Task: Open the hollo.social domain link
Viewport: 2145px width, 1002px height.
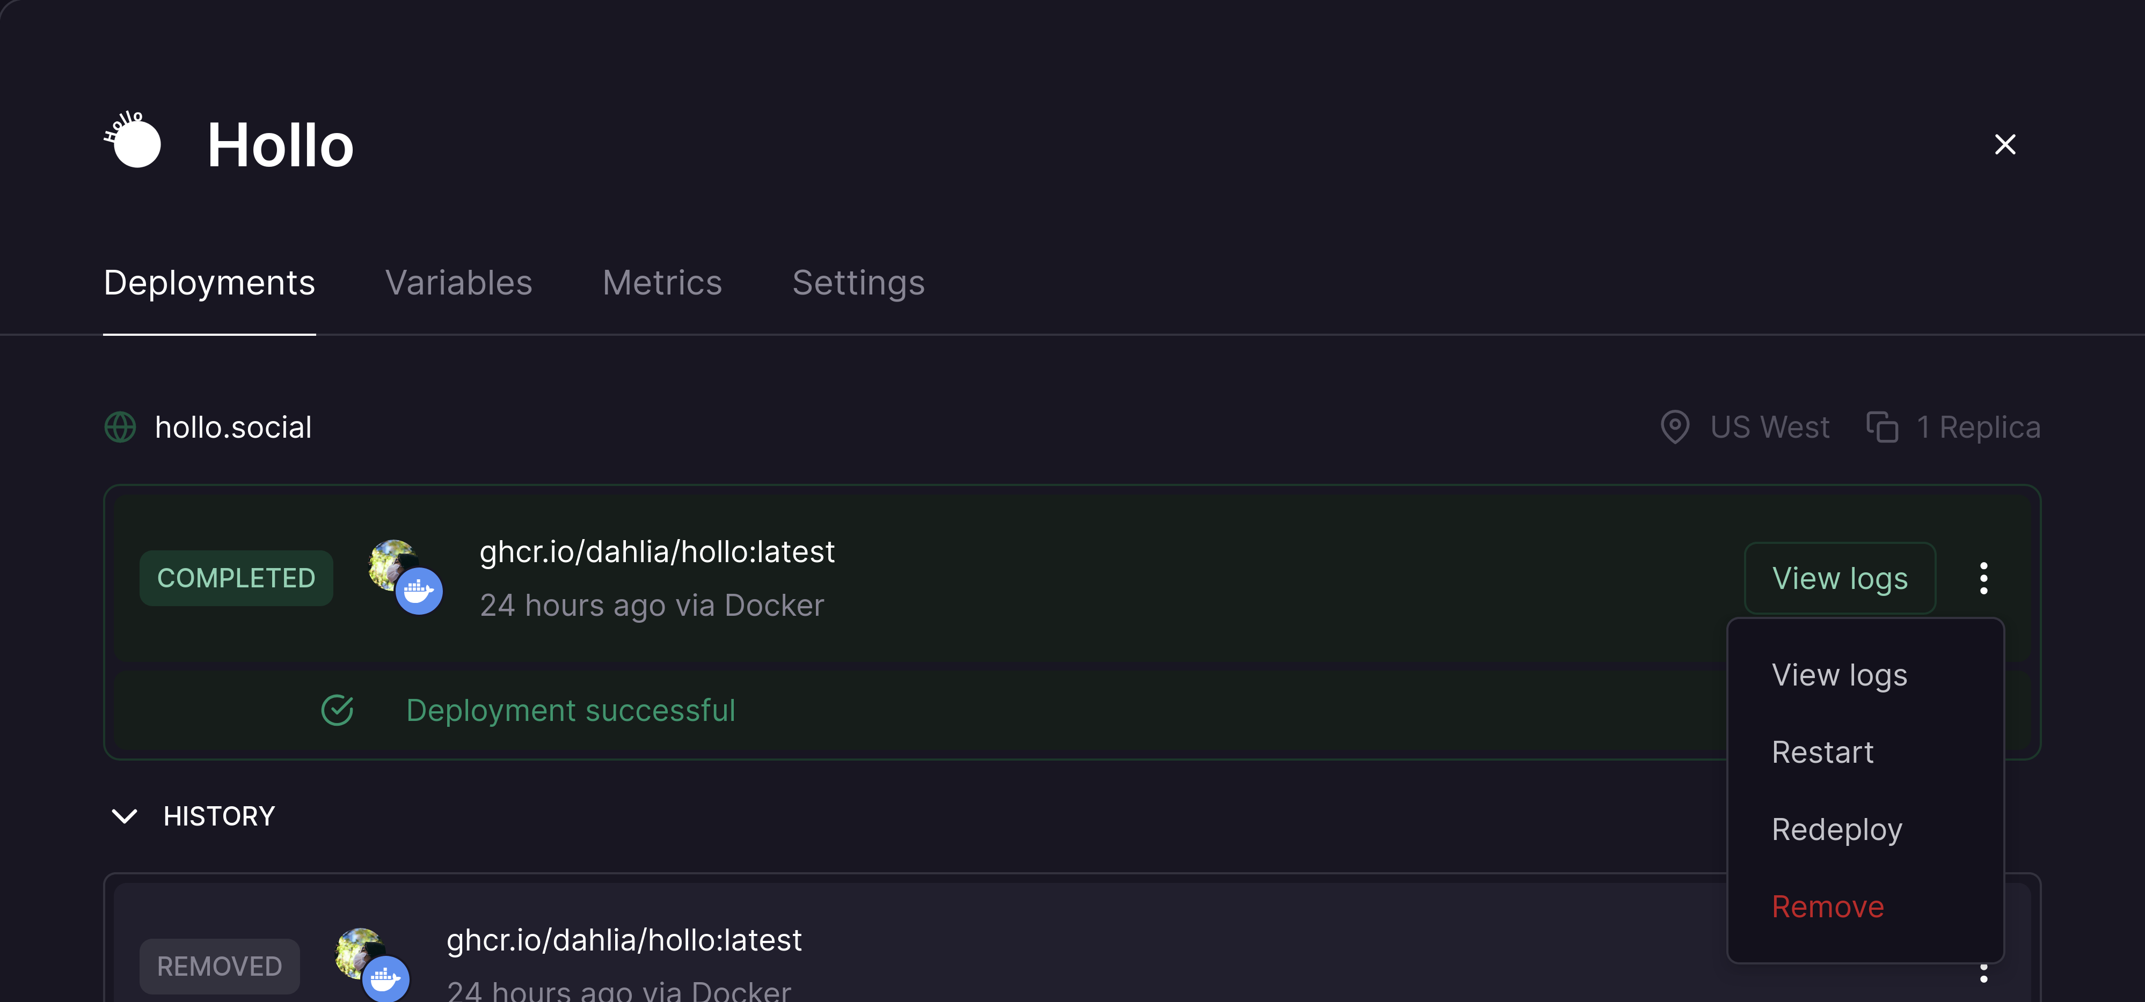Action: point(233,428)
